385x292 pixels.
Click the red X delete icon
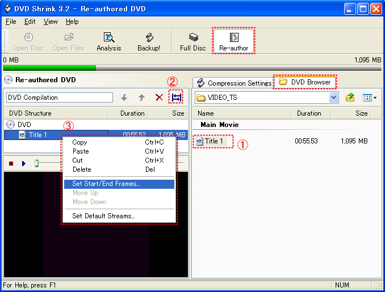[159, 98]
